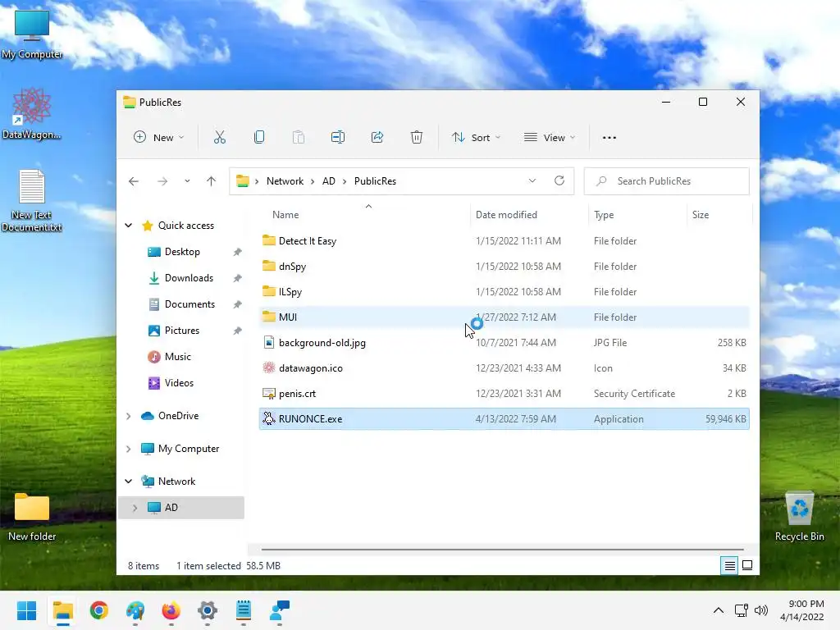Click the network tray icon
This screenshot has width=840, height=630.
[742, 610]
